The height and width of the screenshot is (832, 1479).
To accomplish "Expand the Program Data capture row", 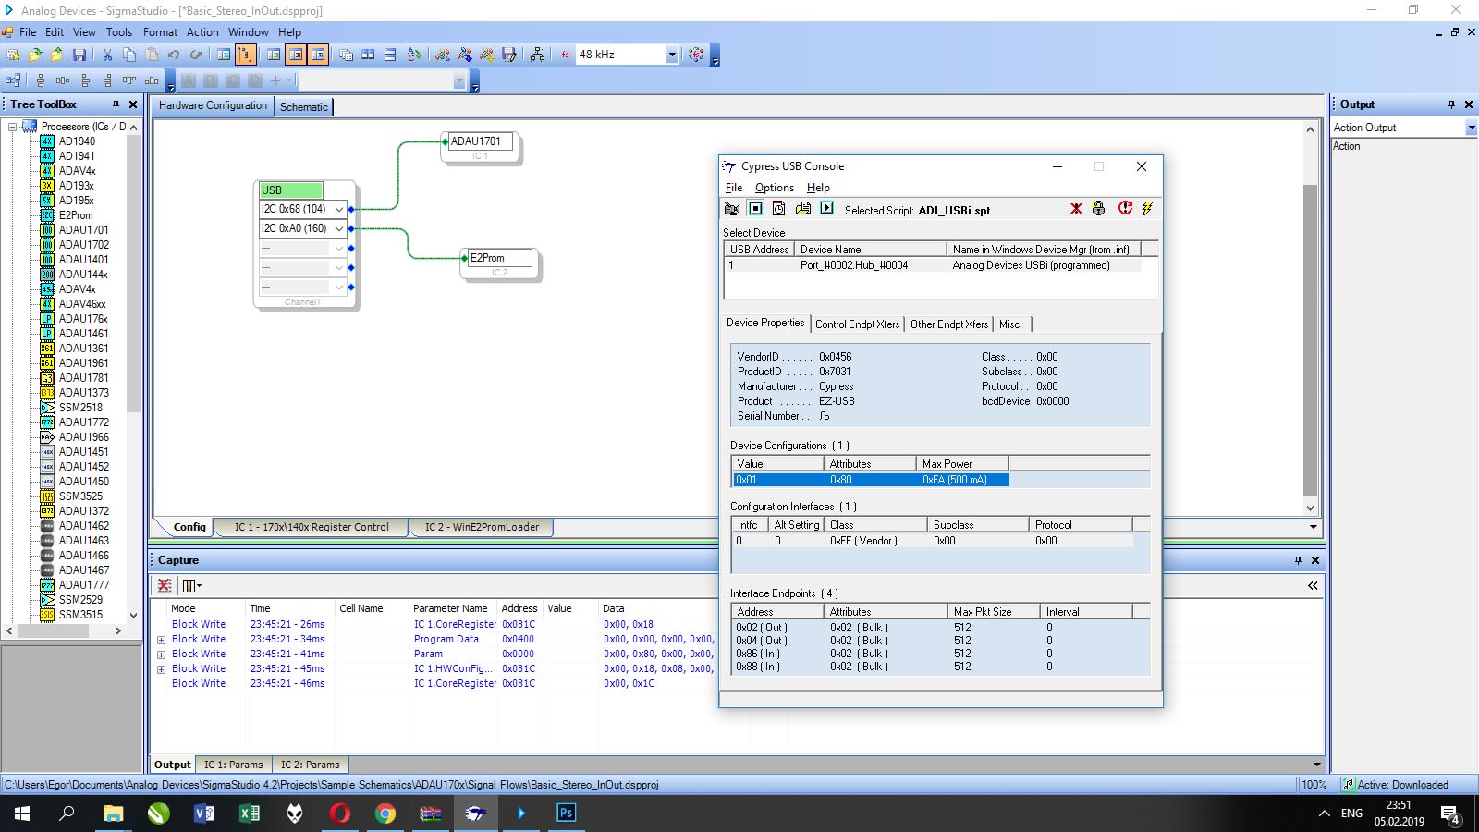I will click(161, 640).
